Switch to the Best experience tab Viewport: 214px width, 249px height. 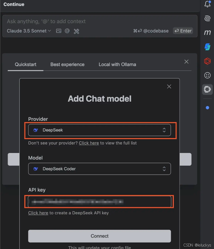(68, 65)
